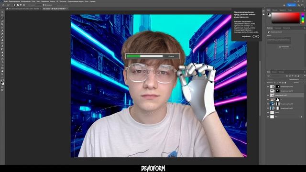306x172 pixels.
Task: Select the Rectangular Marquee tool
Action: pyautogui.click(x=2, y=15)
